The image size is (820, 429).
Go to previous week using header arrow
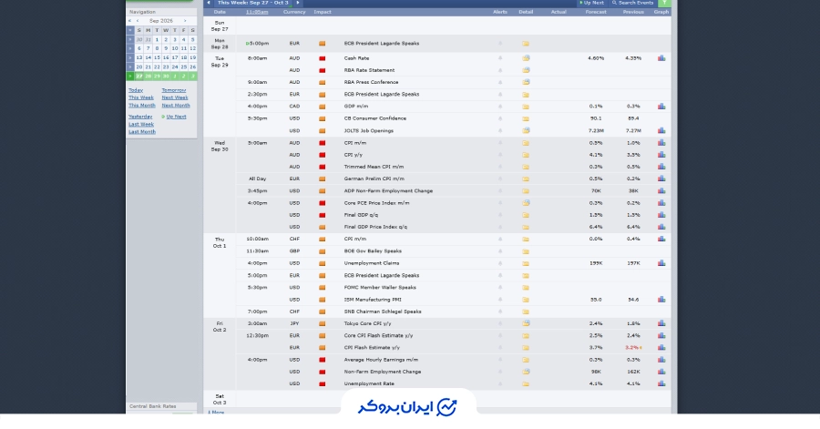click(209, 3)
